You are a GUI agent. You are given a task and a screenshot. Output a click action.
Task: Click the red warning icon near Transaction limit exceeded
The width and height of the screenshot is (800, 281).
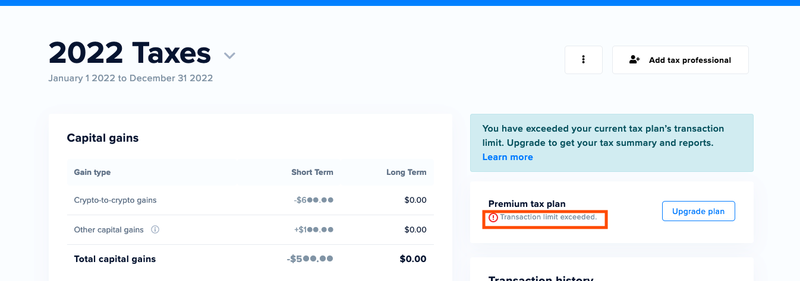click(493, 218)
